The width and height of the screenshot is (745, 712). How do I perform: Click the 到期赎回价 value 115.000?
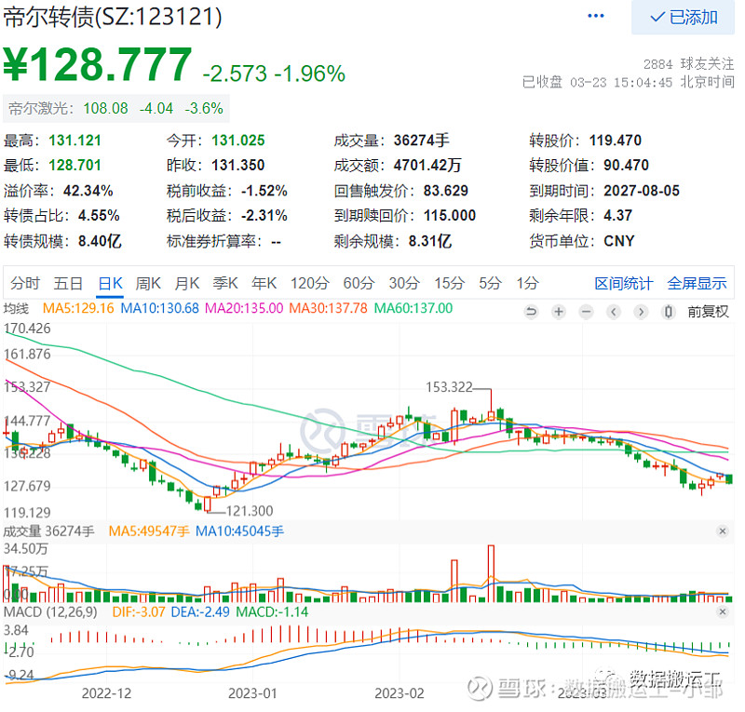[450, 216]
